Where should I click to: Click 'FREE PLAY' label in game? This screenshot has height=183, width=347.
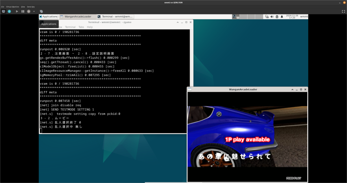pos(294,178)
